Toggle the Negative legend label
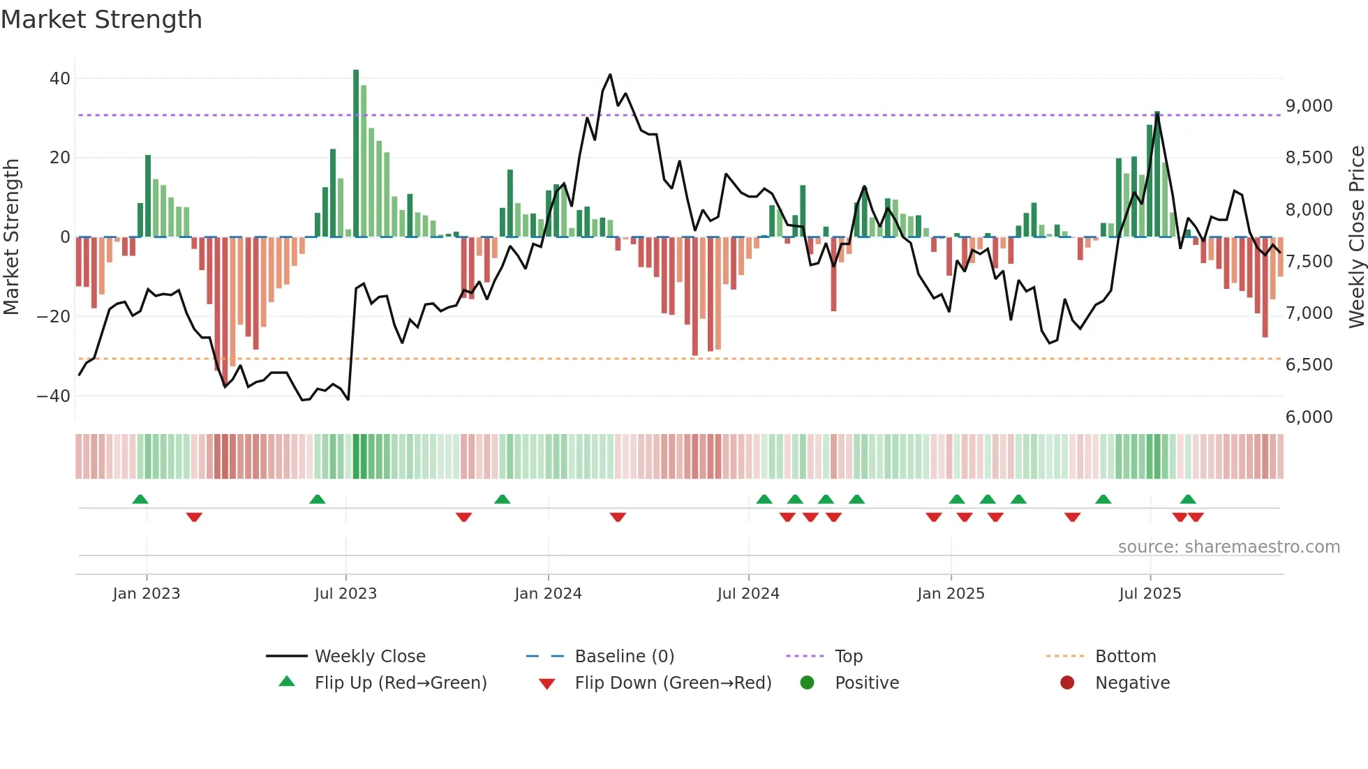 click(x=1132, y=682)
